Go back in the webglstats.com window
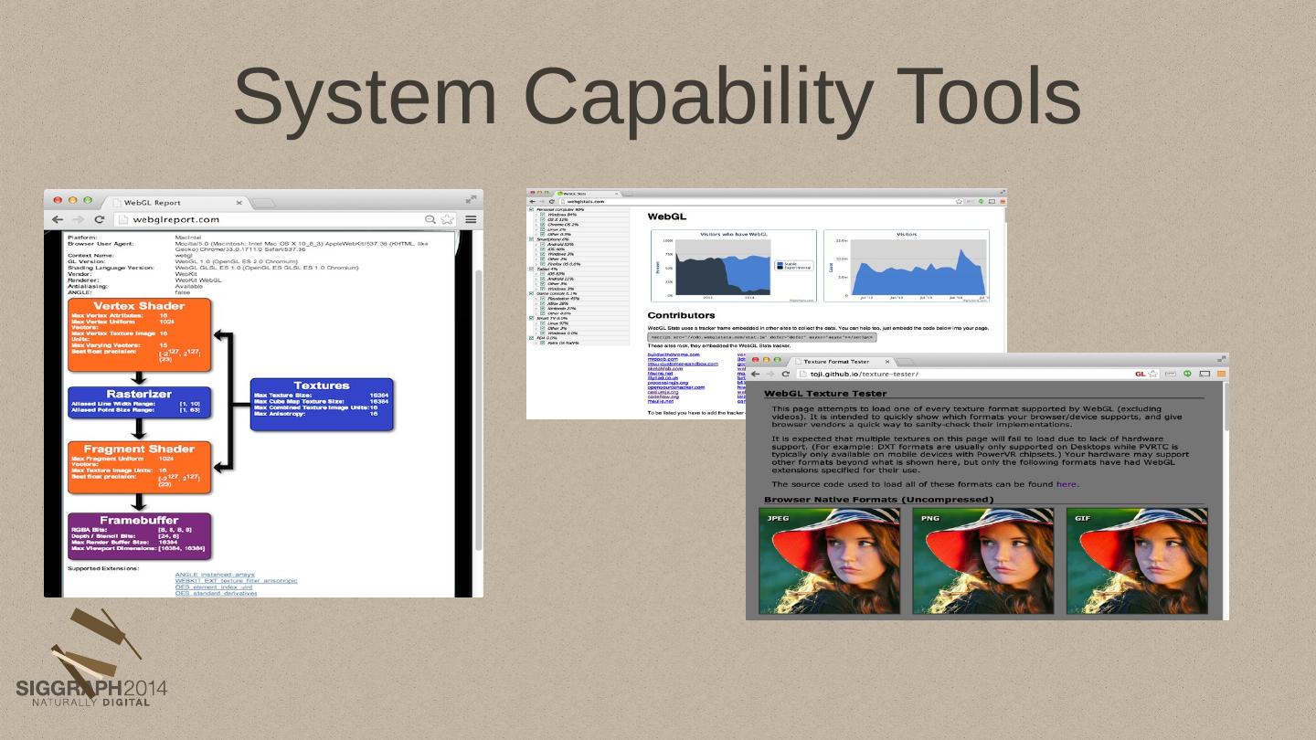Image resolution: width=1316 pixels, height=740 pixels. tap(533, 202)
